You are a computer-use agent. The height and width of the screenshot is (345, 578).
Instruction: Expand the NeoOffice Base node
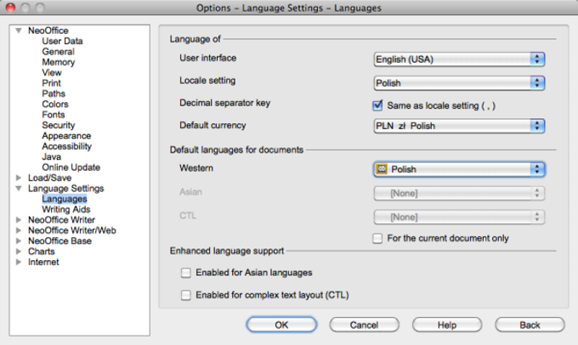tap(19, 240)
